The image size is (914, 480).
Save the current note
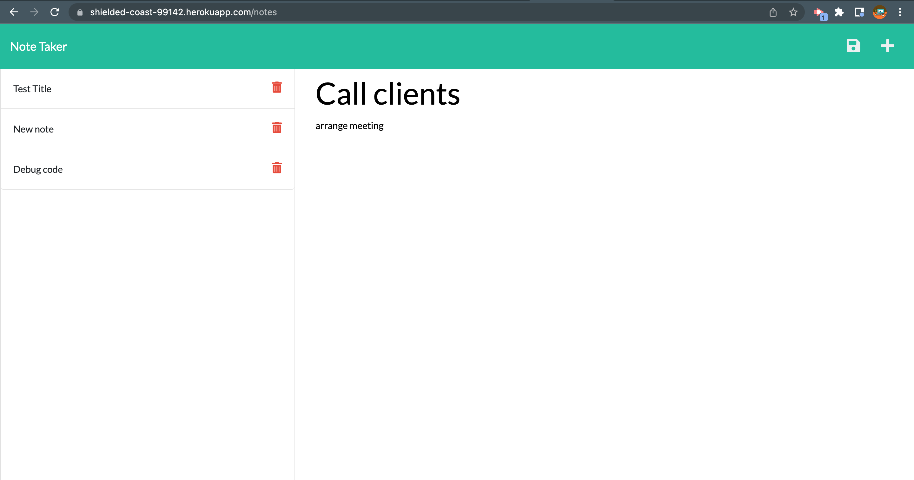pos(853,46)
